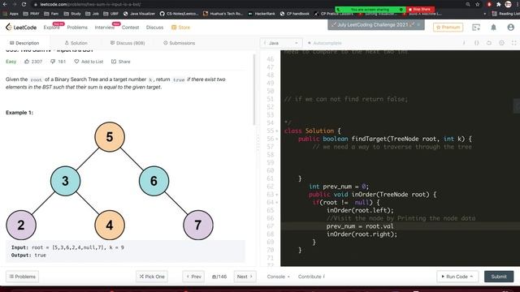Go to Prev problem
Screen dimensions: 520x292
tap(193, 277)
